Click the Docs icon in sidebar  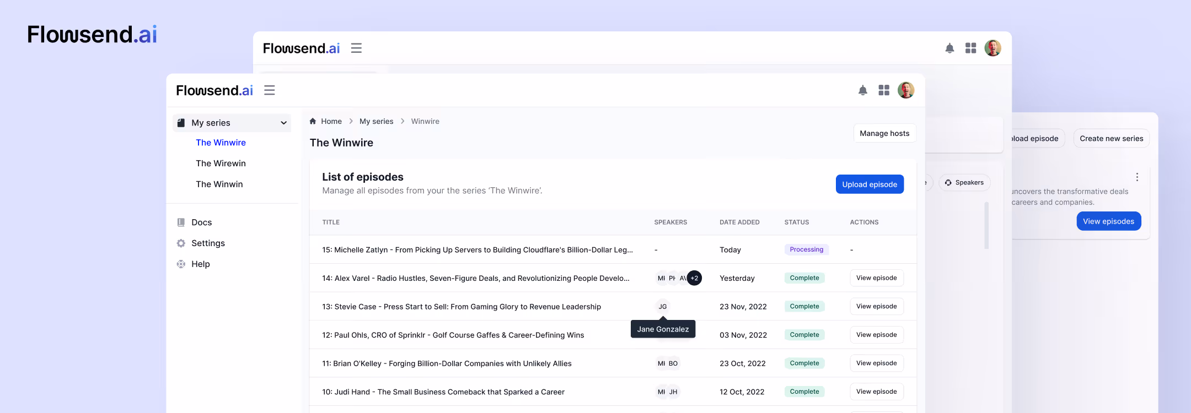click(181, 222)
